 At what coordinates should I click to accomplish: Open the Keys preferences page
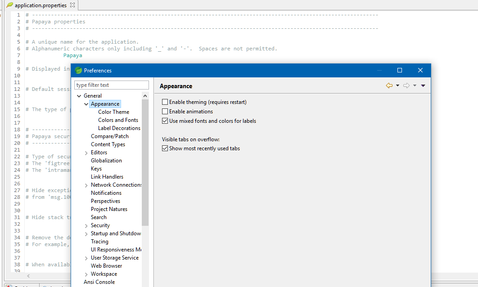click(x=96, y=169)
